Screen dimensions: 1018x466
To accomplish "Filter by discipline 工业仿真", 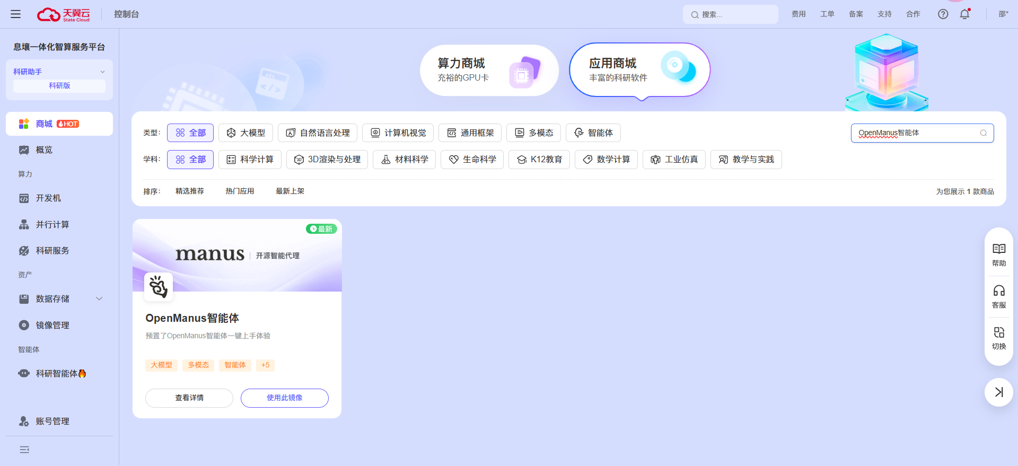I will (674, 160).
